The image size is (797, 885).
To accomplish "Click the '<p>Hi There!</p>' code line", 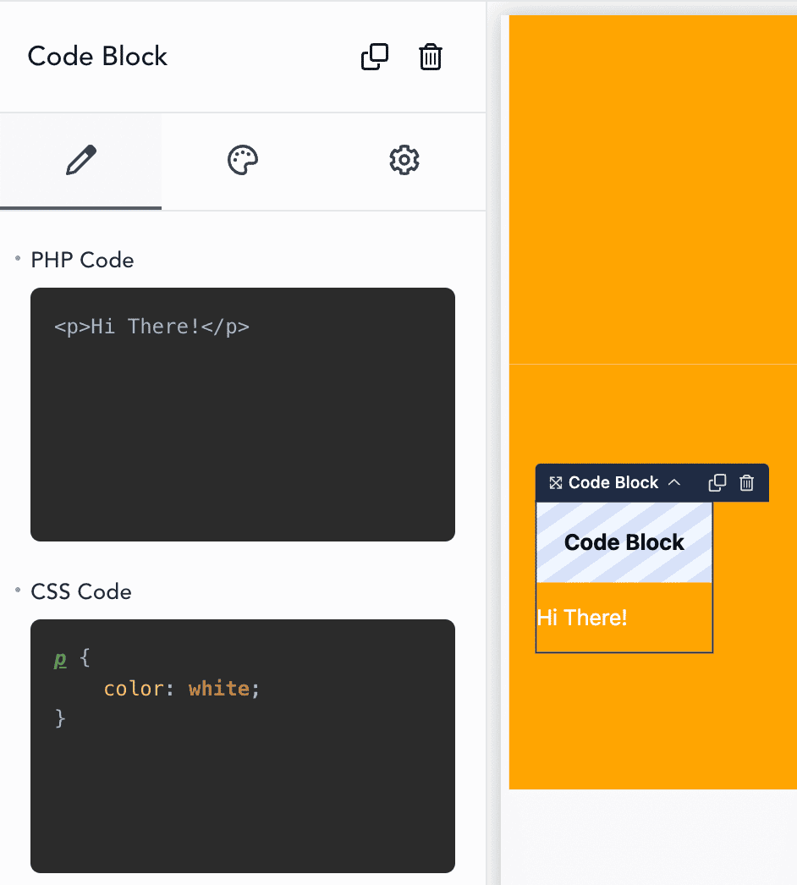I will coord(151,327).
